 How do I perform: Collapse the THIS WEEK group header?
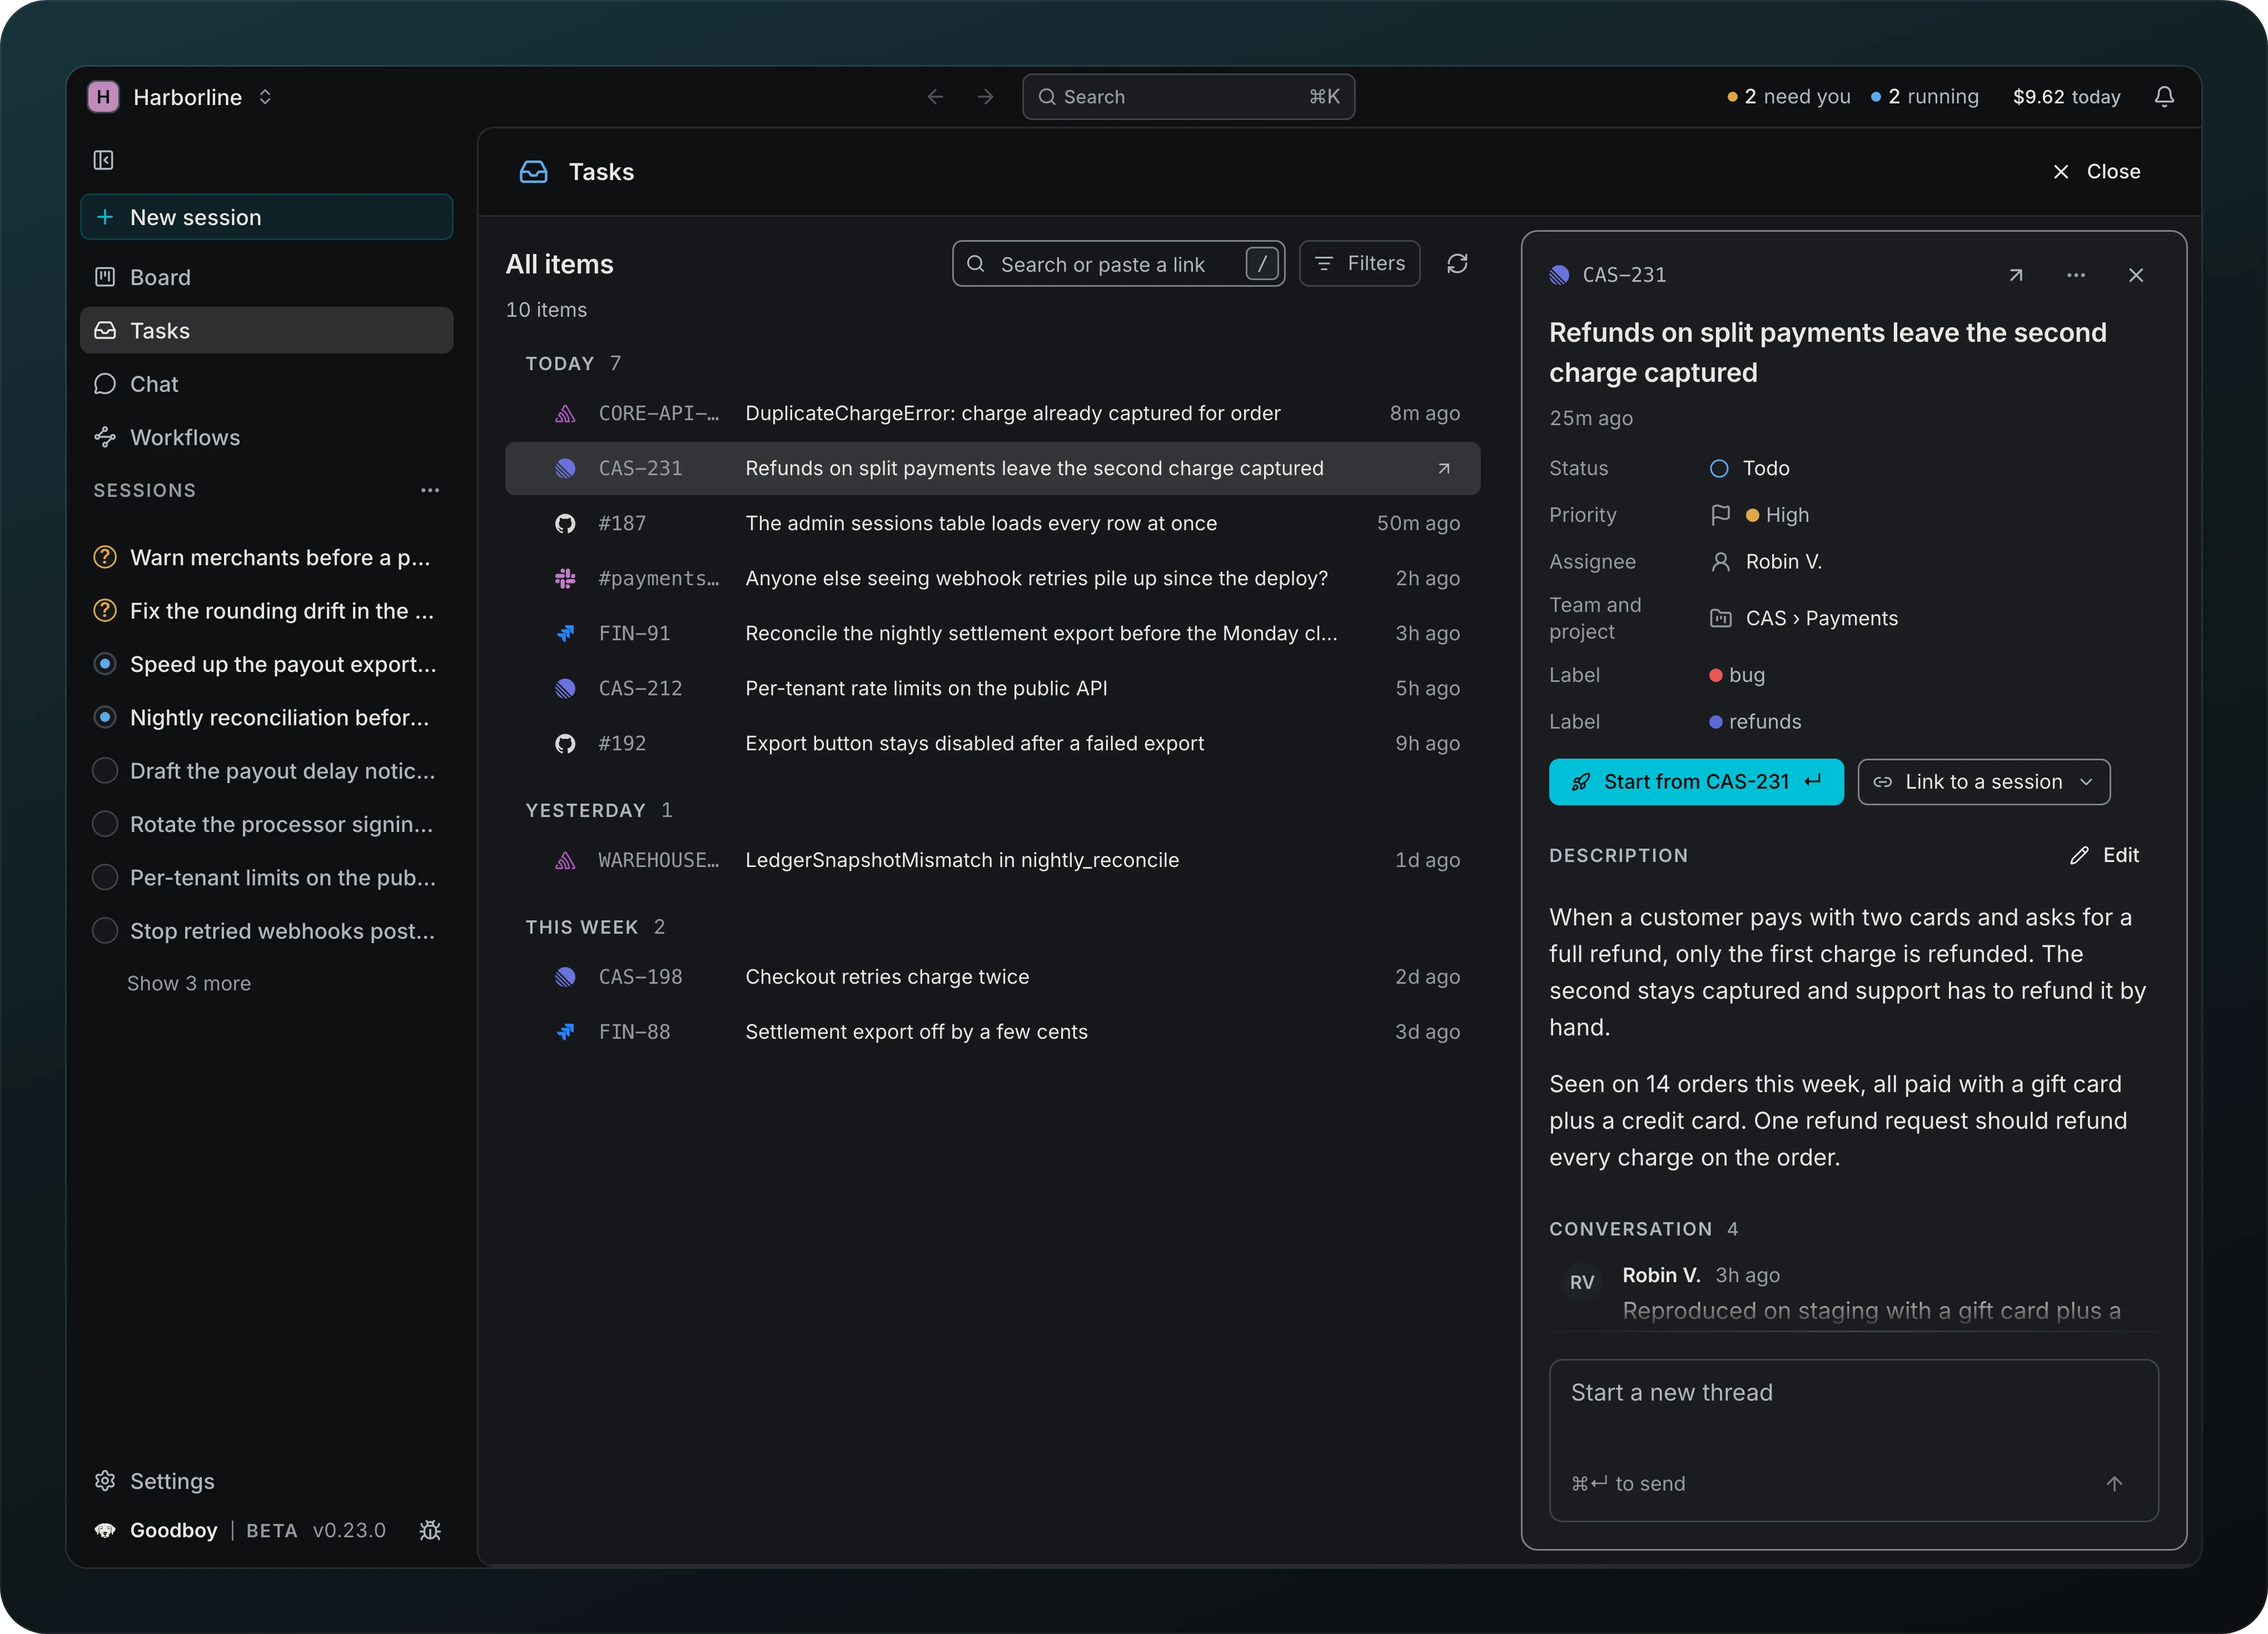pos(595,927)
